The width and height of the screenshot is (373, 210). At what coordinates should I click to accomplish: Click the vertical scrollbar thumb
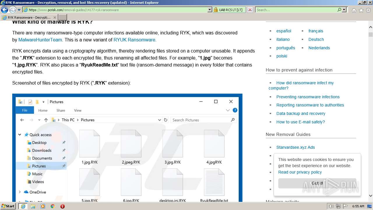371,34
